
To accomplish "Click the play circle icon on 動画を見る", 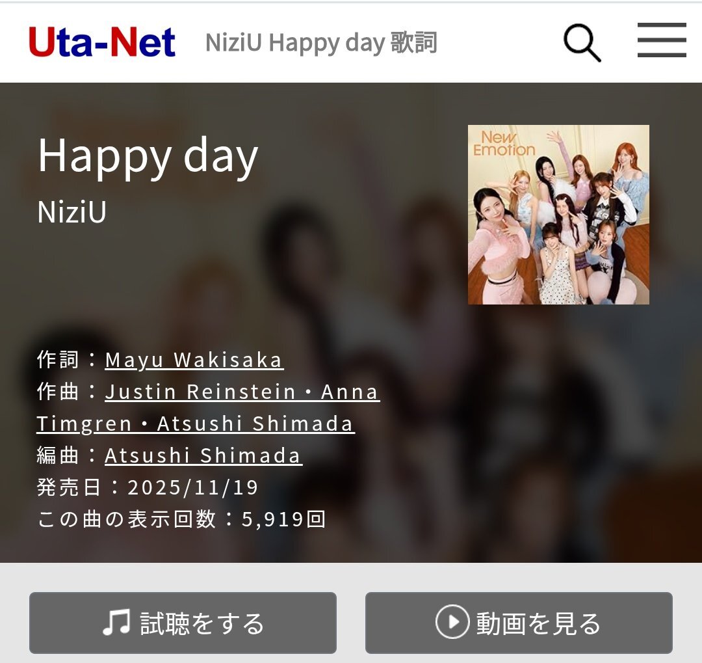I will (x=452, y=622).
